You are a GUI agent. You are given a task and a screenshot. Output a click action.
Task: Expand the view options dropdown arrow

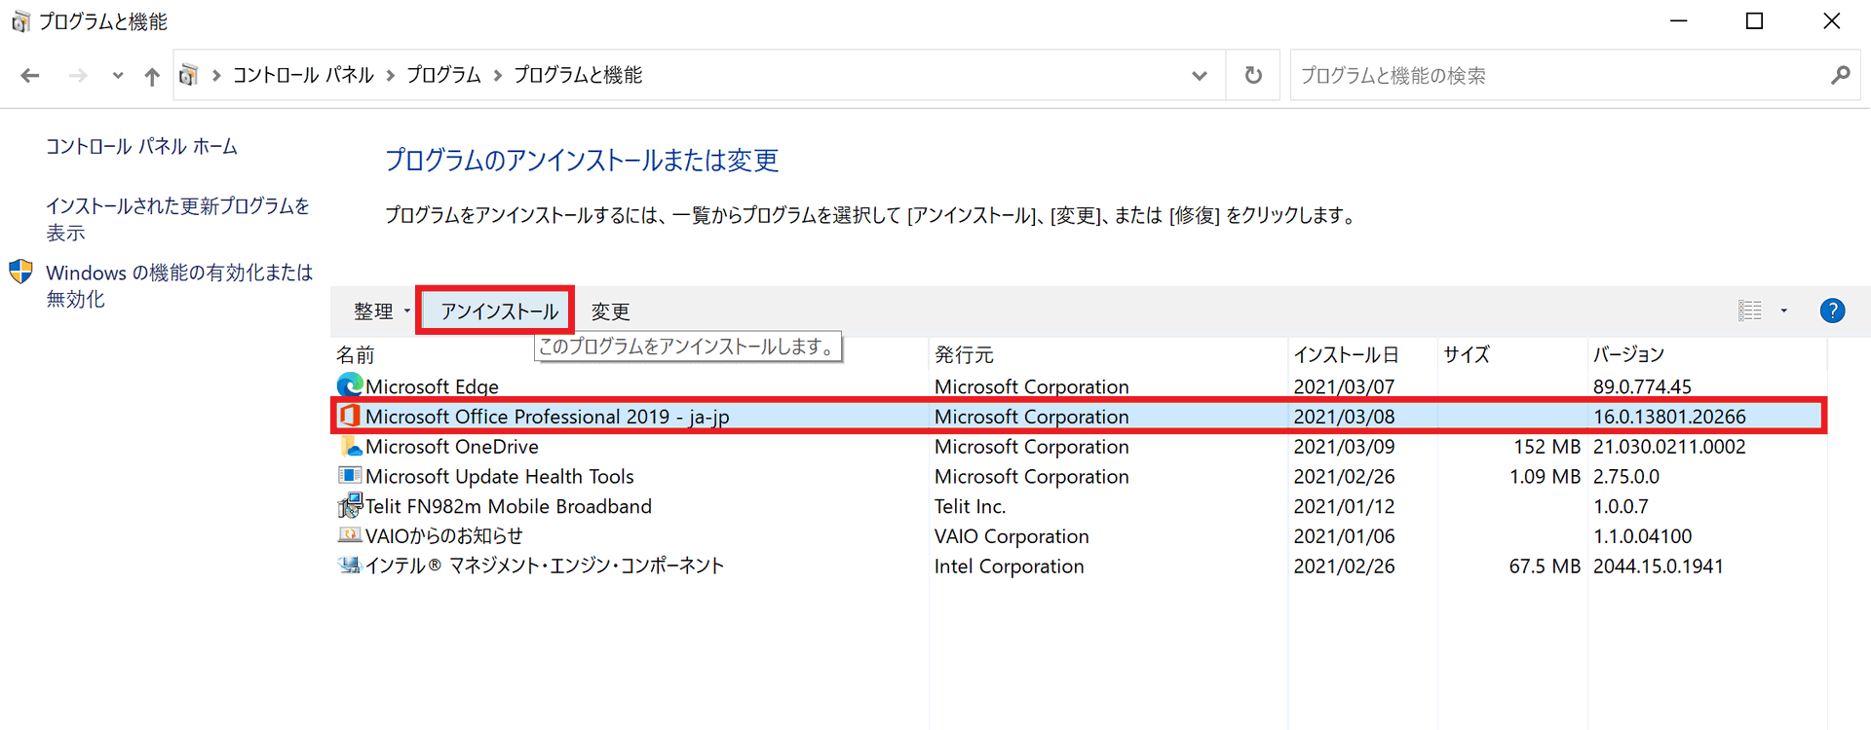(1784, 310)
